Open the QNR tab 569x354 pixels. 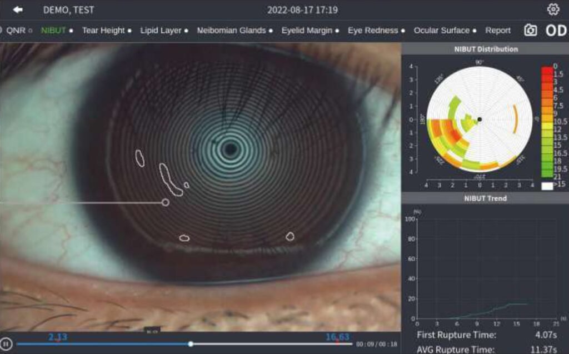tap(16, 31)
